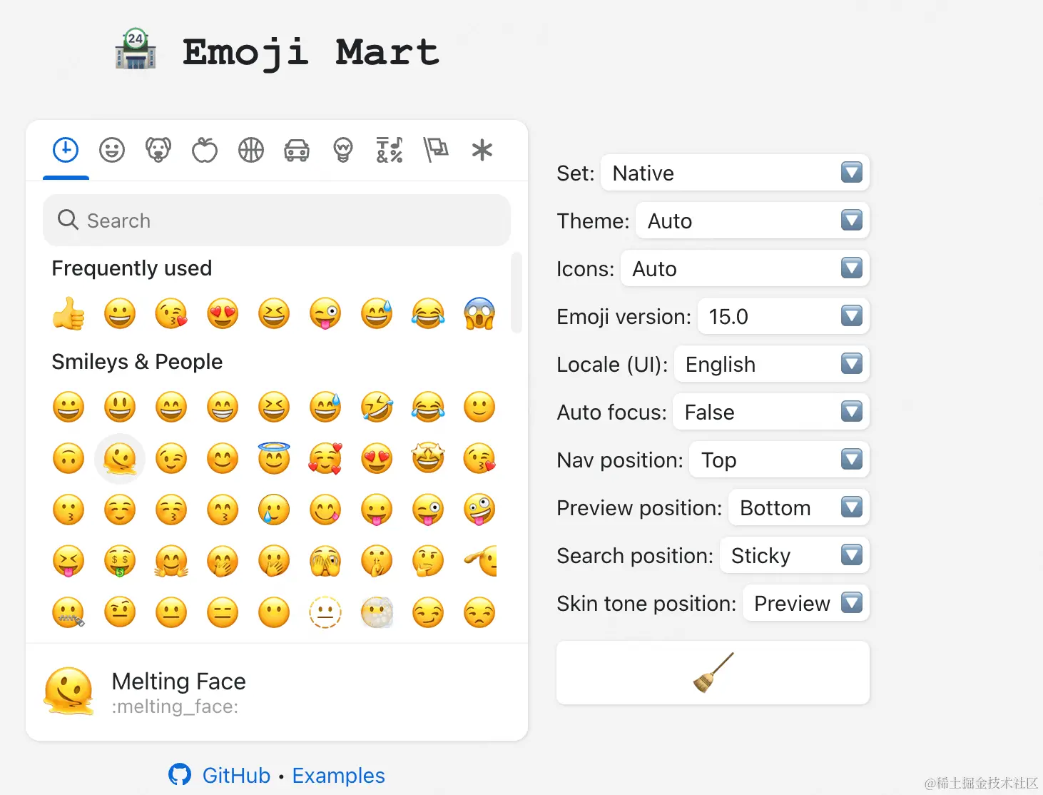
Task: Focus the emoji Search field
Action: [277, 221]
